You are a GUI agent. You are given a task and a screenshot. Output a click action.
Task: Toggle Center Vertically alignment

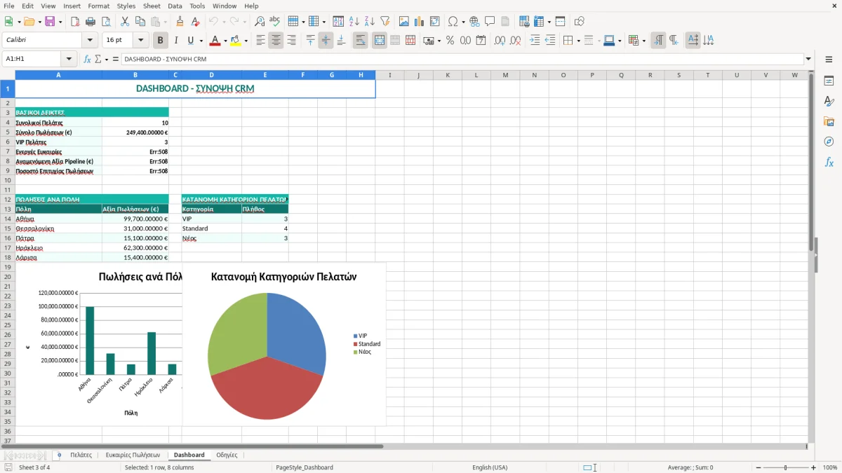point(326,41)
